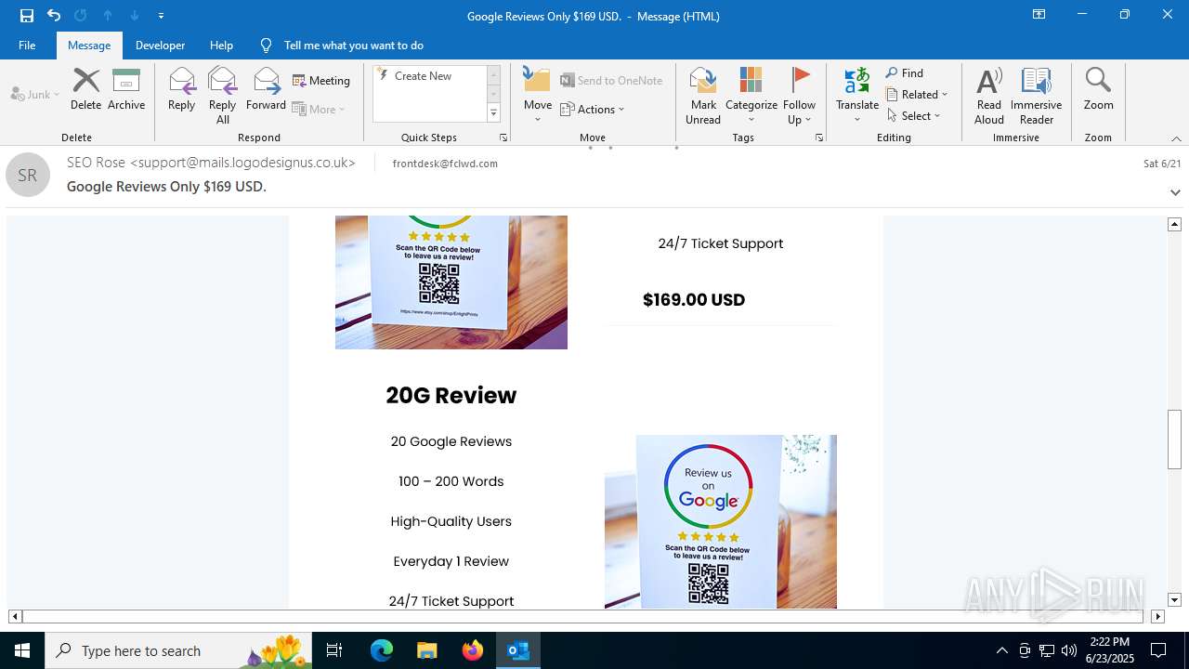Open the Select dropdown
Viewport: 1189px width, 669px height.
click(x=914, y=116)
